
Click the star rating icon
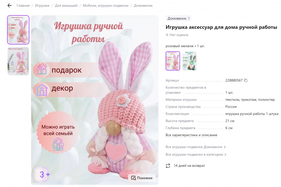tap(167, 35)
